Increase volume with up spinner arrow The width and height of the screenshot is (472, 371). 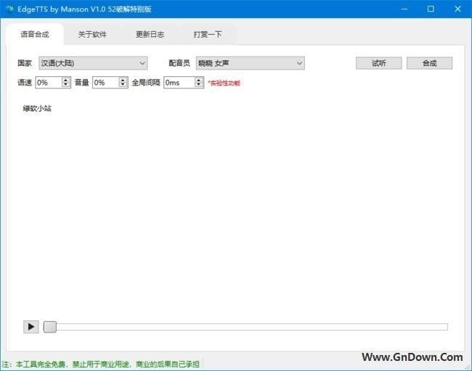point(123,80)
